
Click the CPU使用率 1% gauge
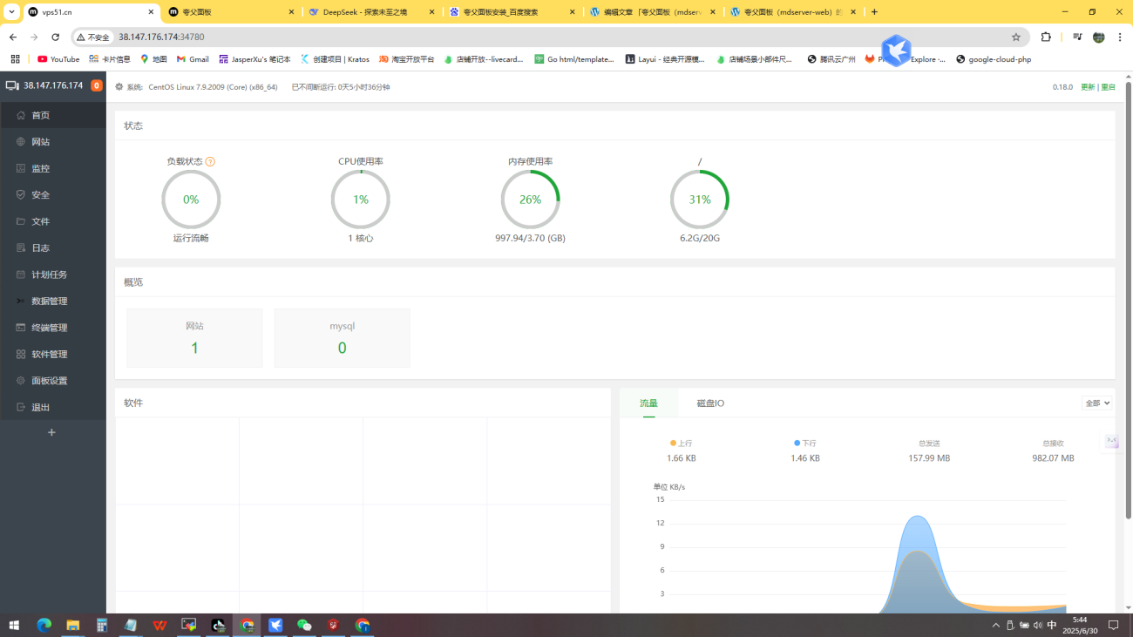point(361,200)
